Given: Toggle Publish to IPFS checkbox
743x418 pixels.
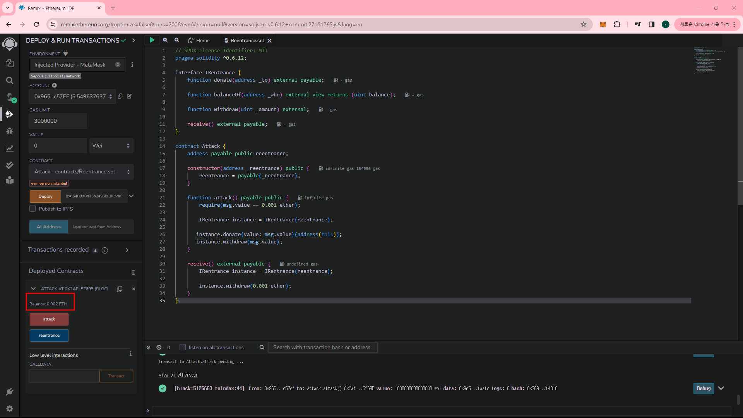Looking at the screenshot, I should tap(33, 209).
